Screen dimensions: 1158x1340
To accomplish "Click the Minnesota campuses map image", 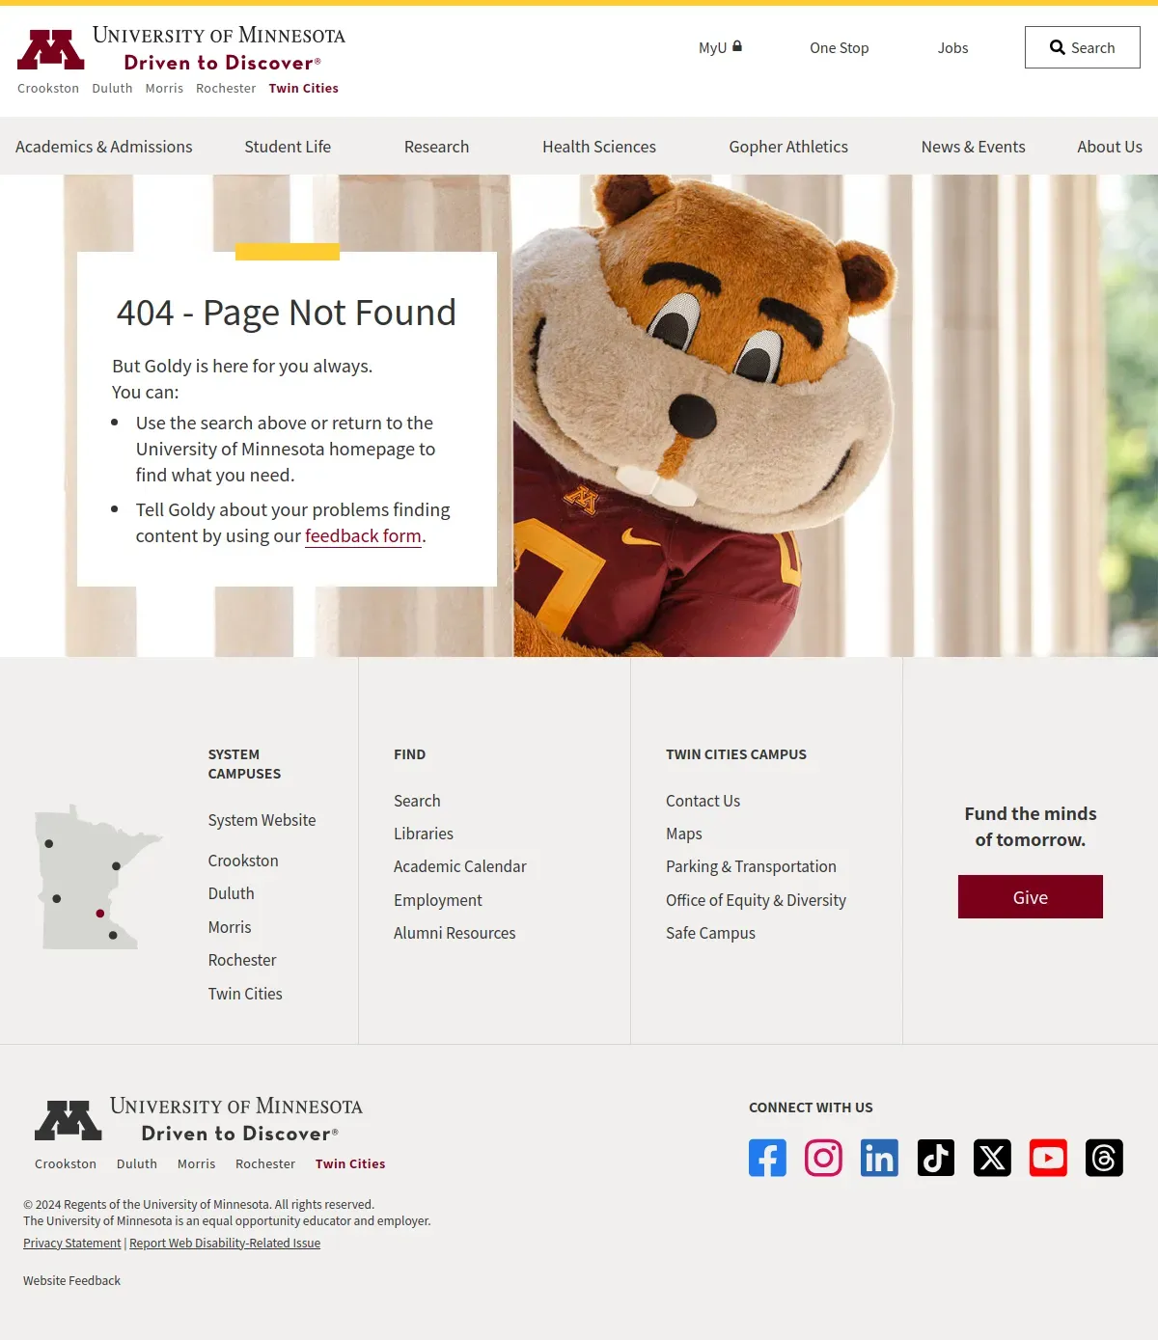I will pos(99,877).
